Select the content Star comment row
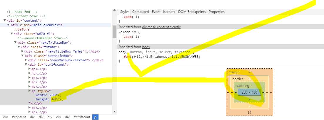324x120 pixels. pos(26,16)
